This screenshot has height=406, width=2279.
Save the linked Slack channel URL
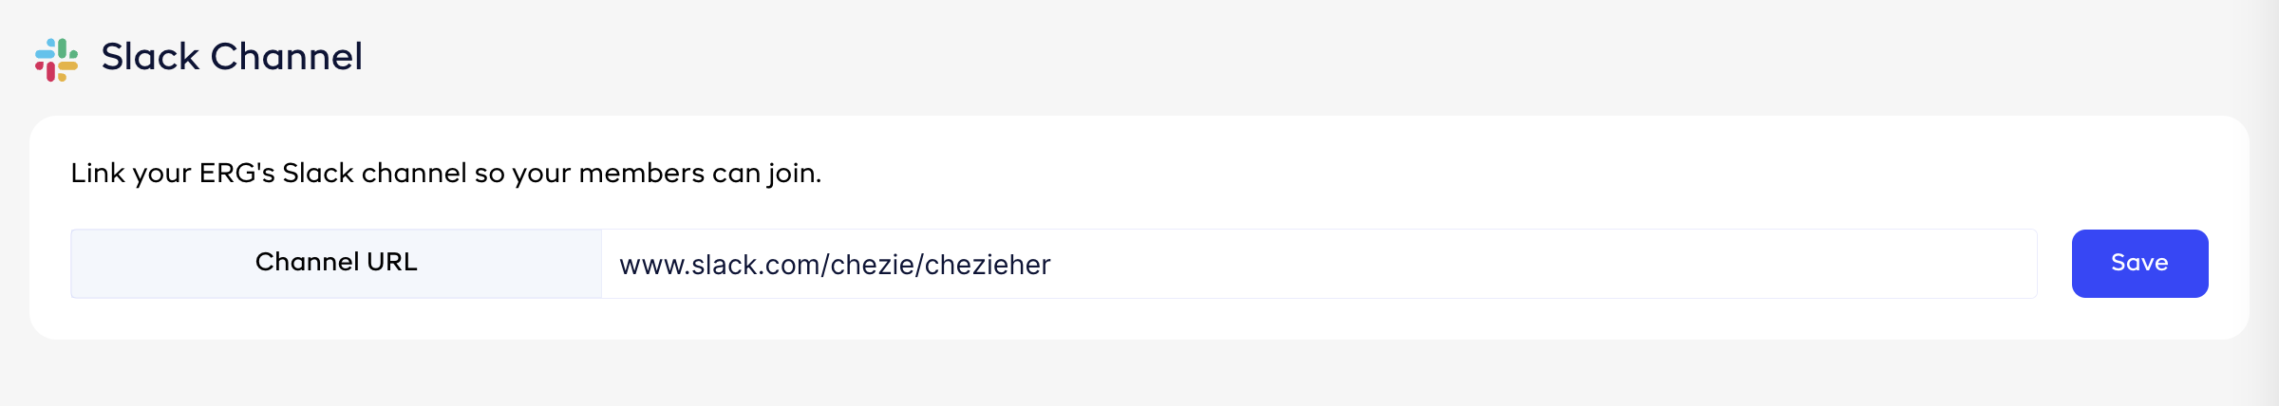(2138, 263)
